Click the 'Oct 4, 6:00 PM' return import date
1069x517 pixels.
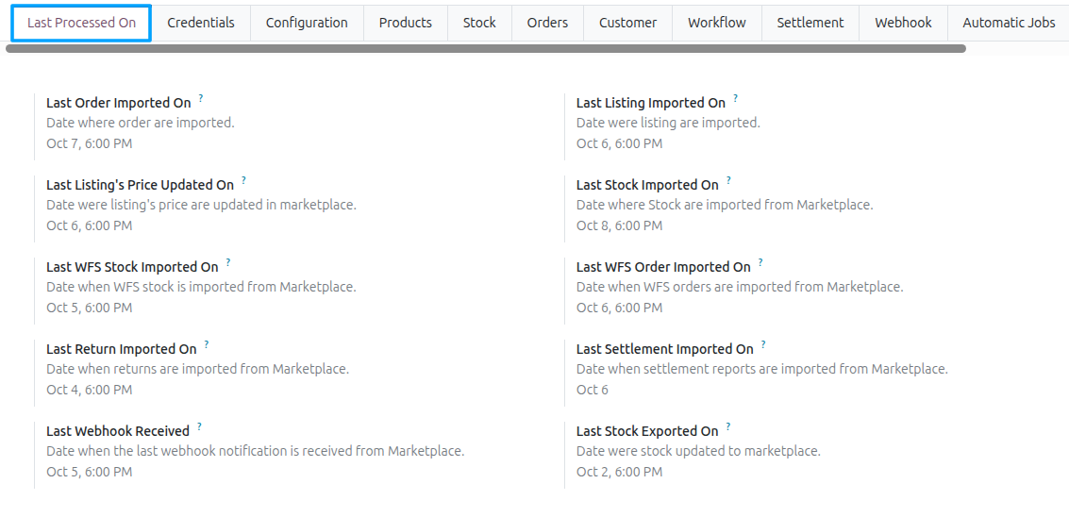coord(90,390)
